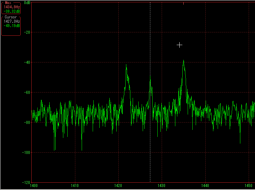Click the Cursor readout box label

point(11,17)
